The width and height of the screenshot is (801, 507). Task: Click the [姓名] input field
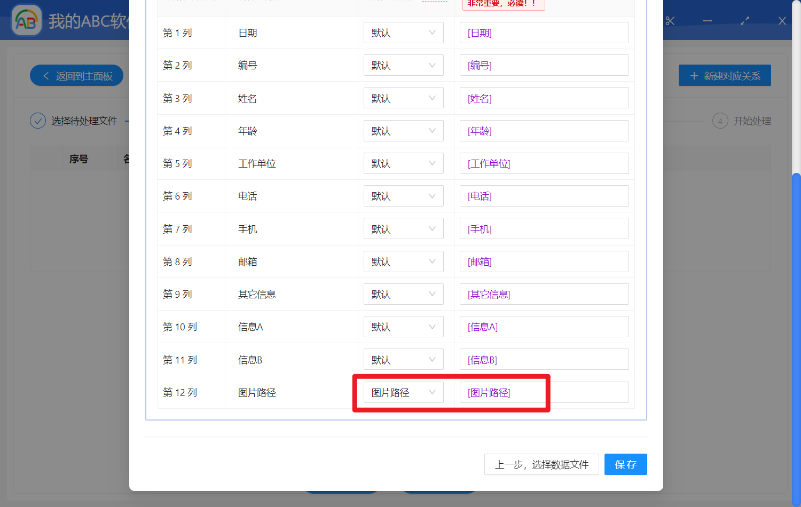(544, 98)
